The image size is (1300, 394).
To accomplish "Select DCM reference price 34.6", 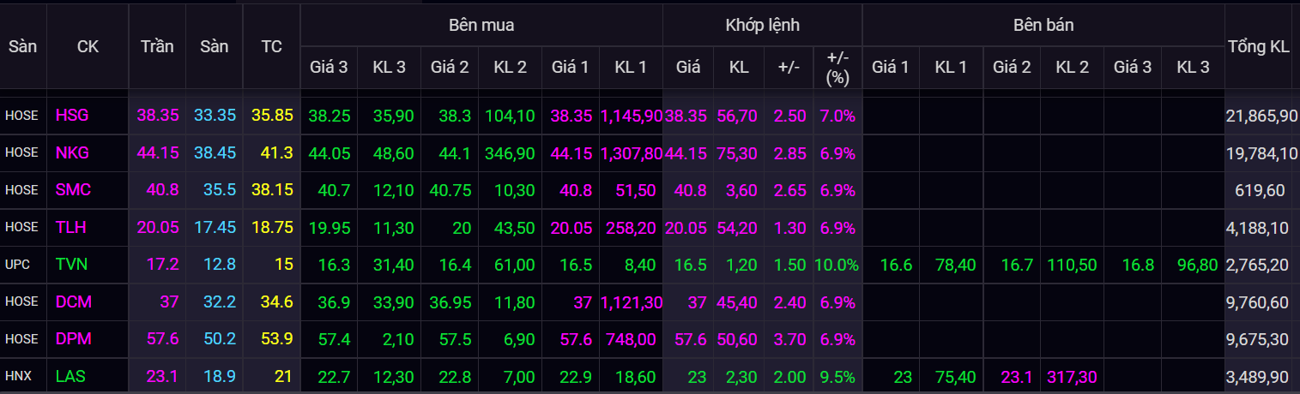I will point(277,301).
